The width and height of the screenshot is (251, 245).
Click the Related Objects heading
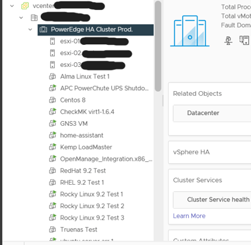(197, 94)
